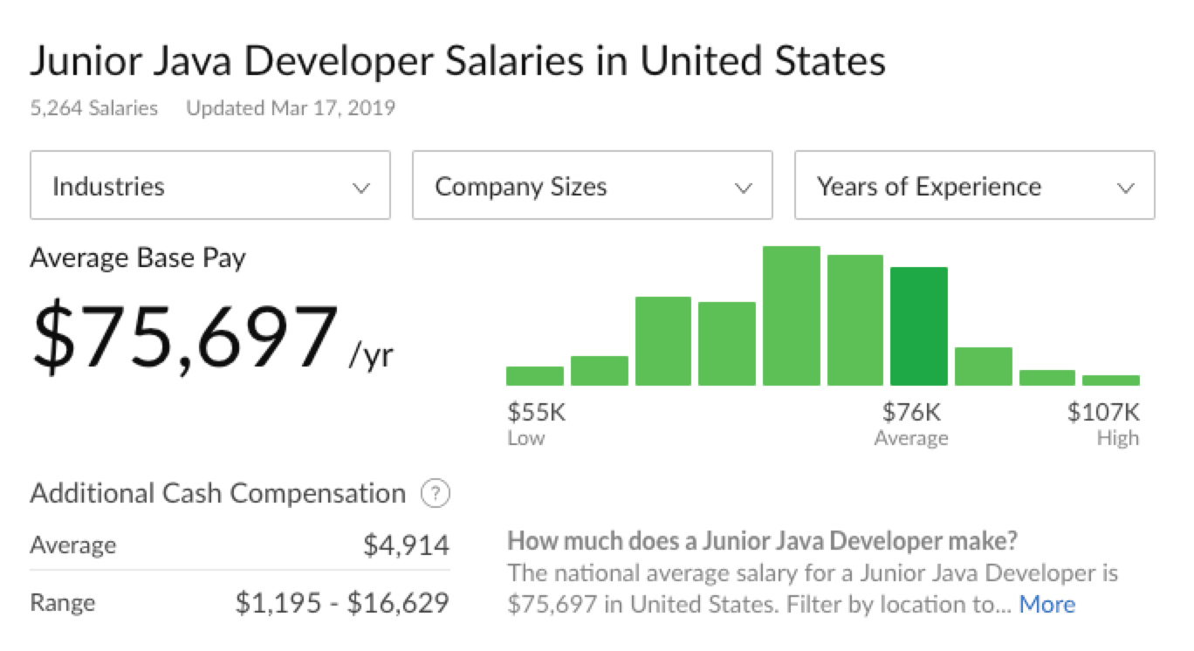Click the Junior Java Developer Salaries heading
The height and width of the screenshot is (651, 1194).
pos(458,60)
